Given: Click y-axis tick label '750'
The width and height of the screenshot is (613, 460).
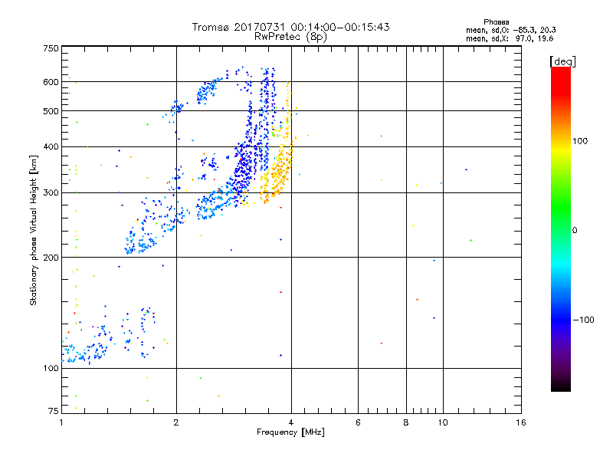Looking at the screenshot, I should (51, 48).
